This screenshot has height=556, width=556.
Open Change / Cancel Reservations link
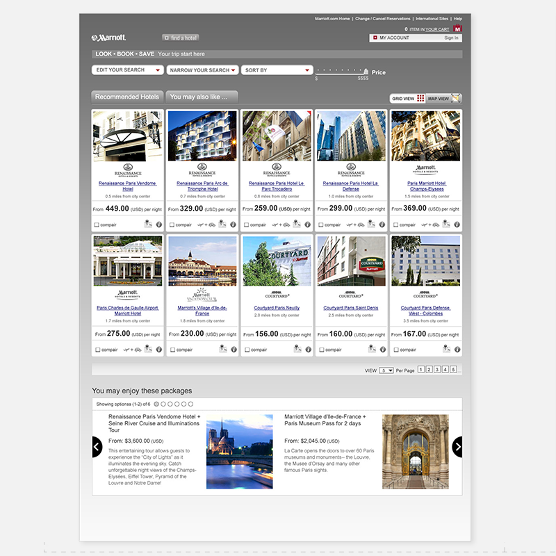coord(383,19)
